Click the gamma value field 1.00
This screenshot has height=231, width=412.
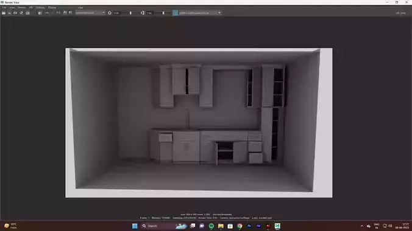pyautogui.click(x=150, y=13)
